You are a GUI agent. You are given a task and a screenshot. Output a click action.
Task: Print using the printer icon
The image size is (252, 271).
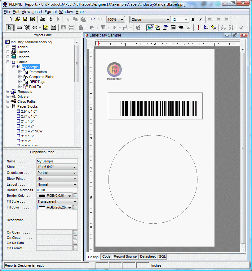(42, 19)
